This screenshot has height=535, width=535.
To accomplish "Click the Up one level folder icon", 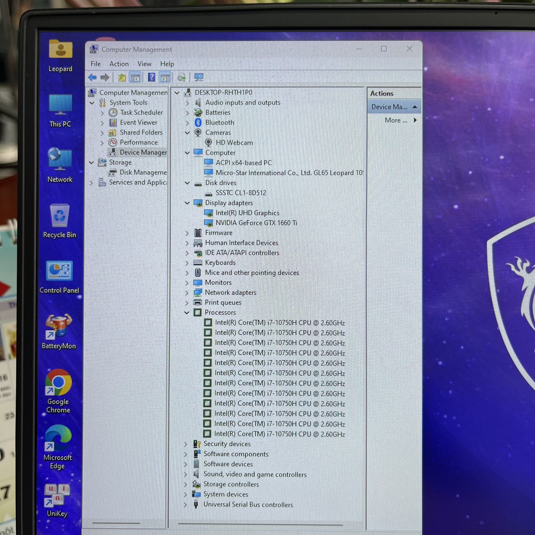I will pos(122,78).
